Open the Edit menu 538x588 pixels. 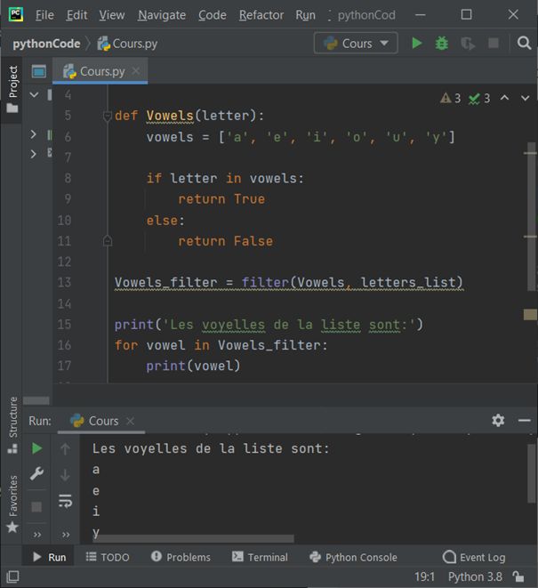76,15
